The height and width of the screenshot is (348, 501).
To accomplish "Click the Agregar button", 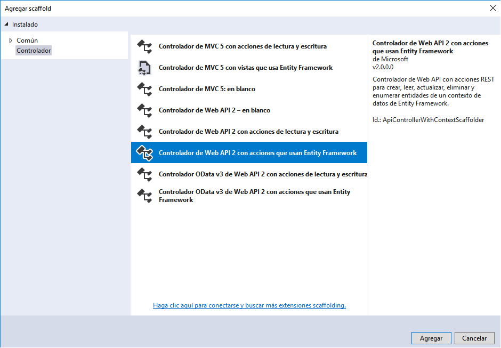I will 431,338.
